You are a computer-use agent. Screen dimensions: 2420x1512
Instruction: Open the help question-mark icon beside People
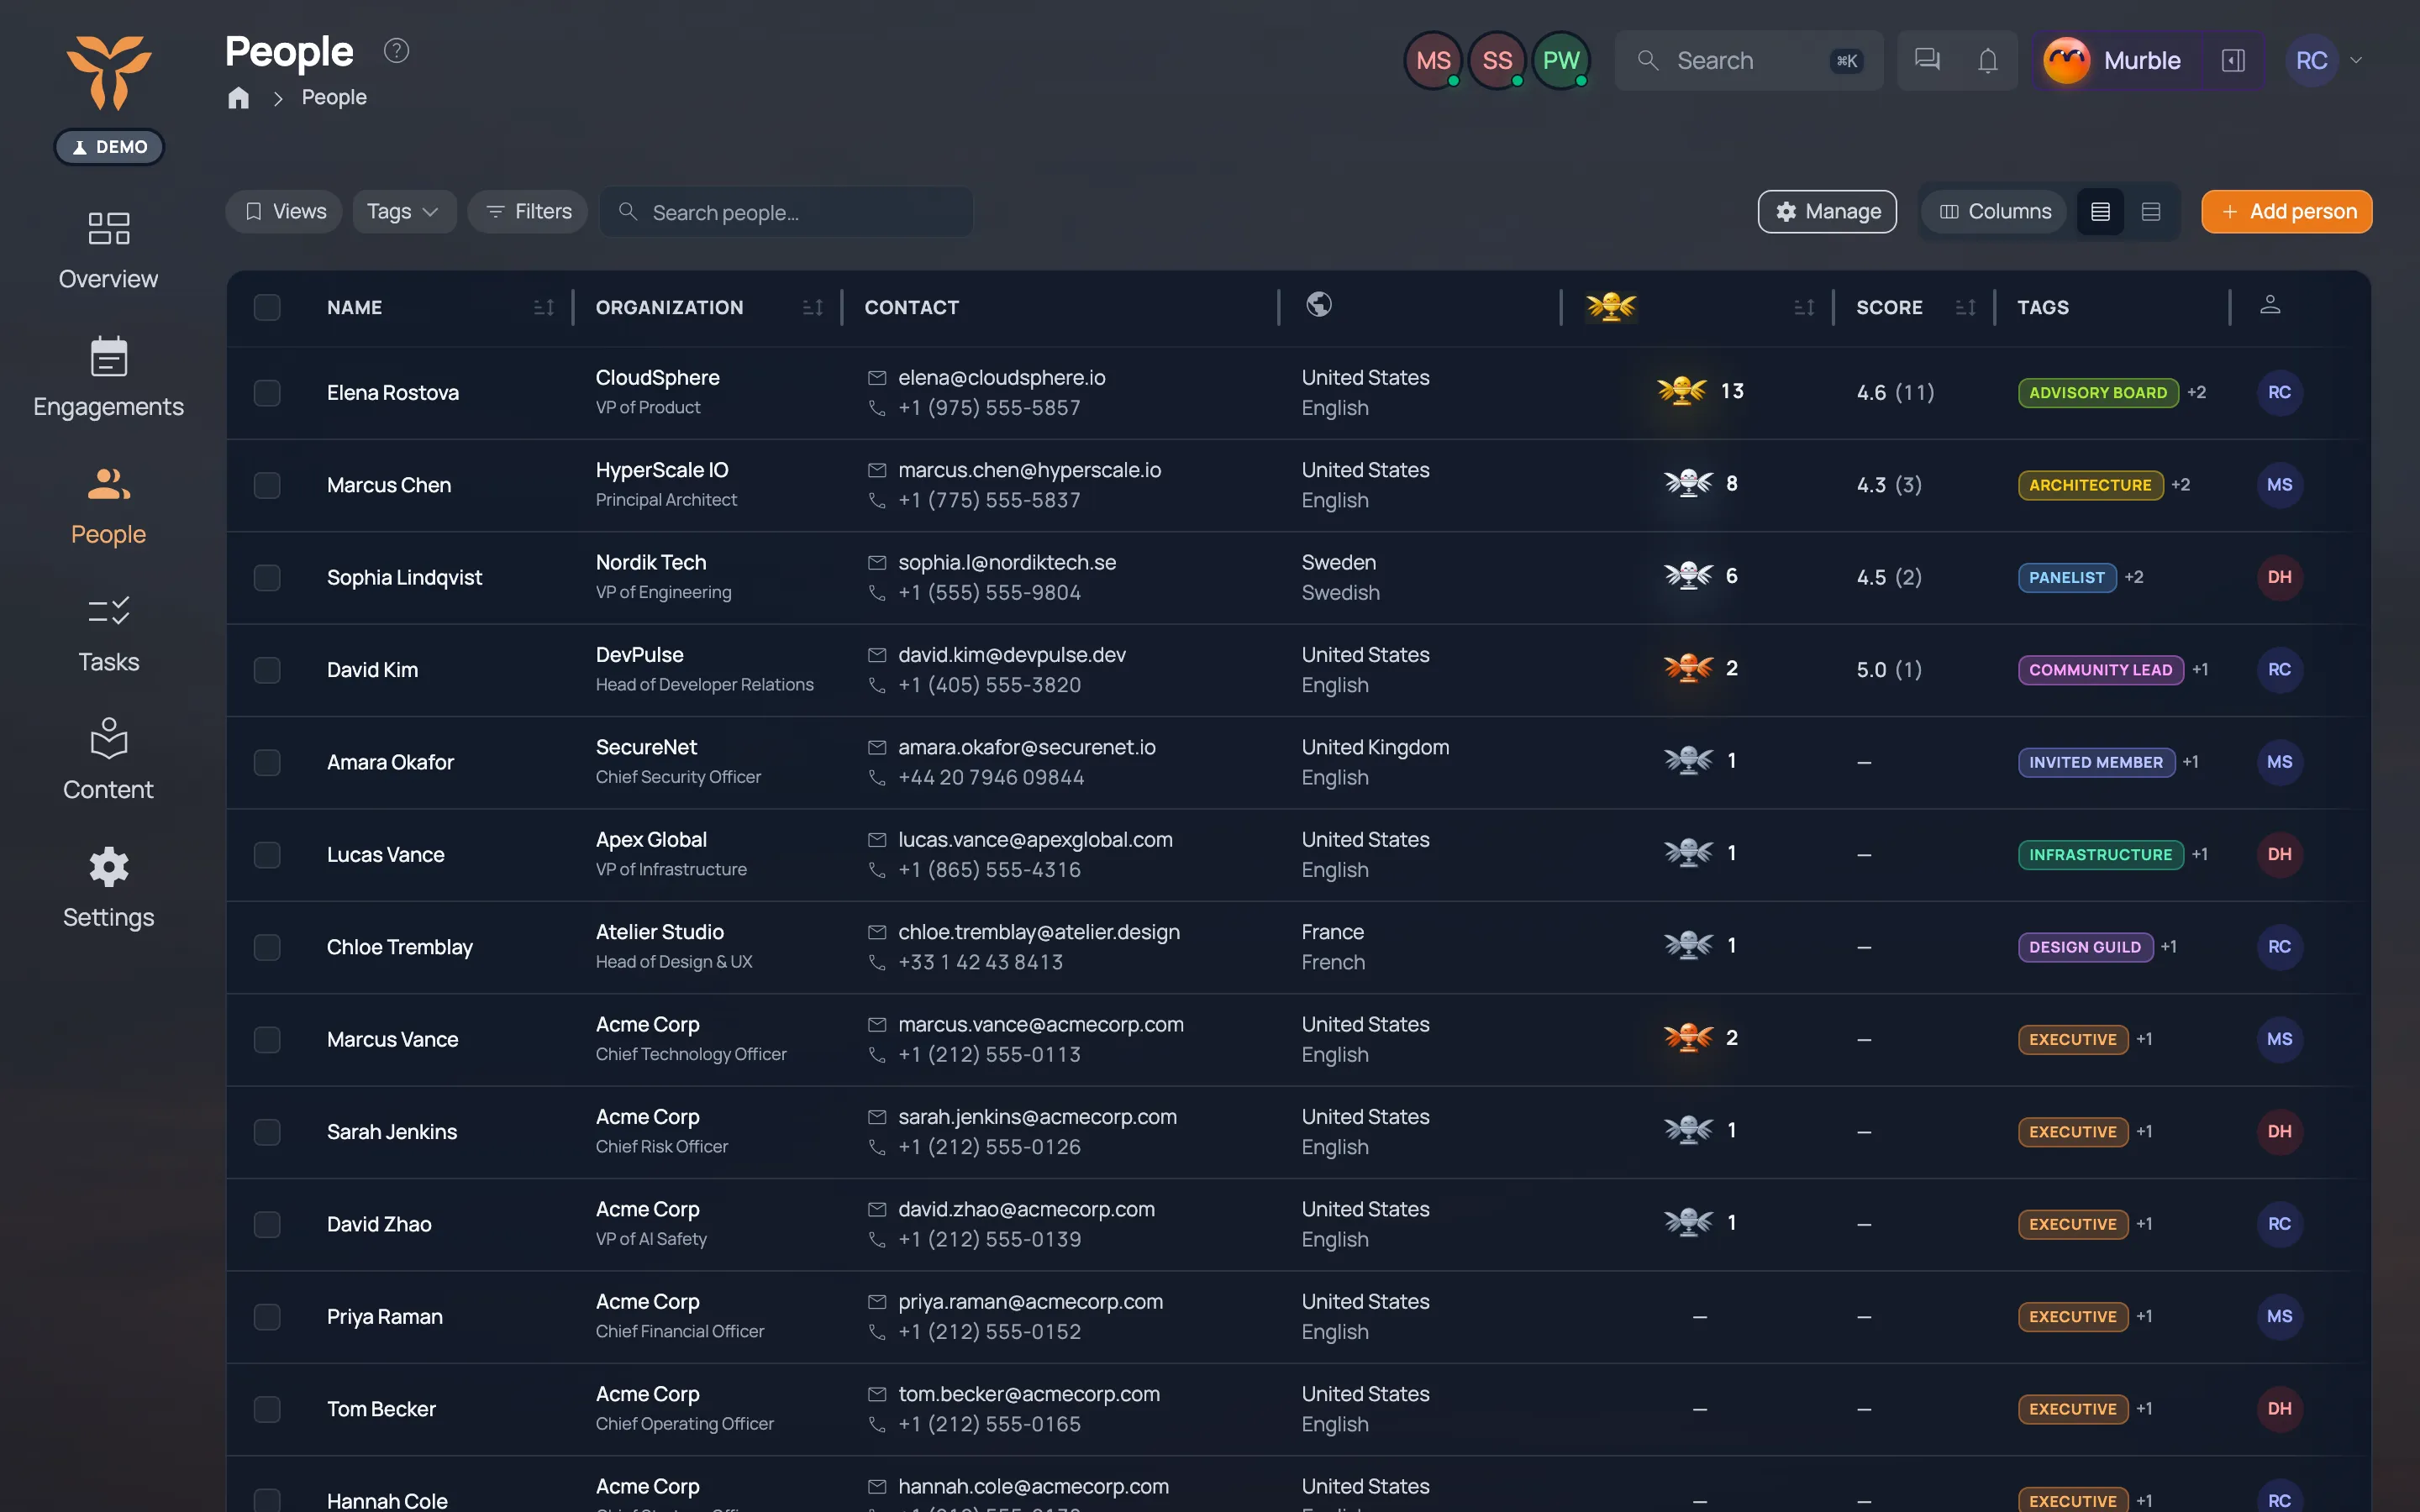pos(396,51)
